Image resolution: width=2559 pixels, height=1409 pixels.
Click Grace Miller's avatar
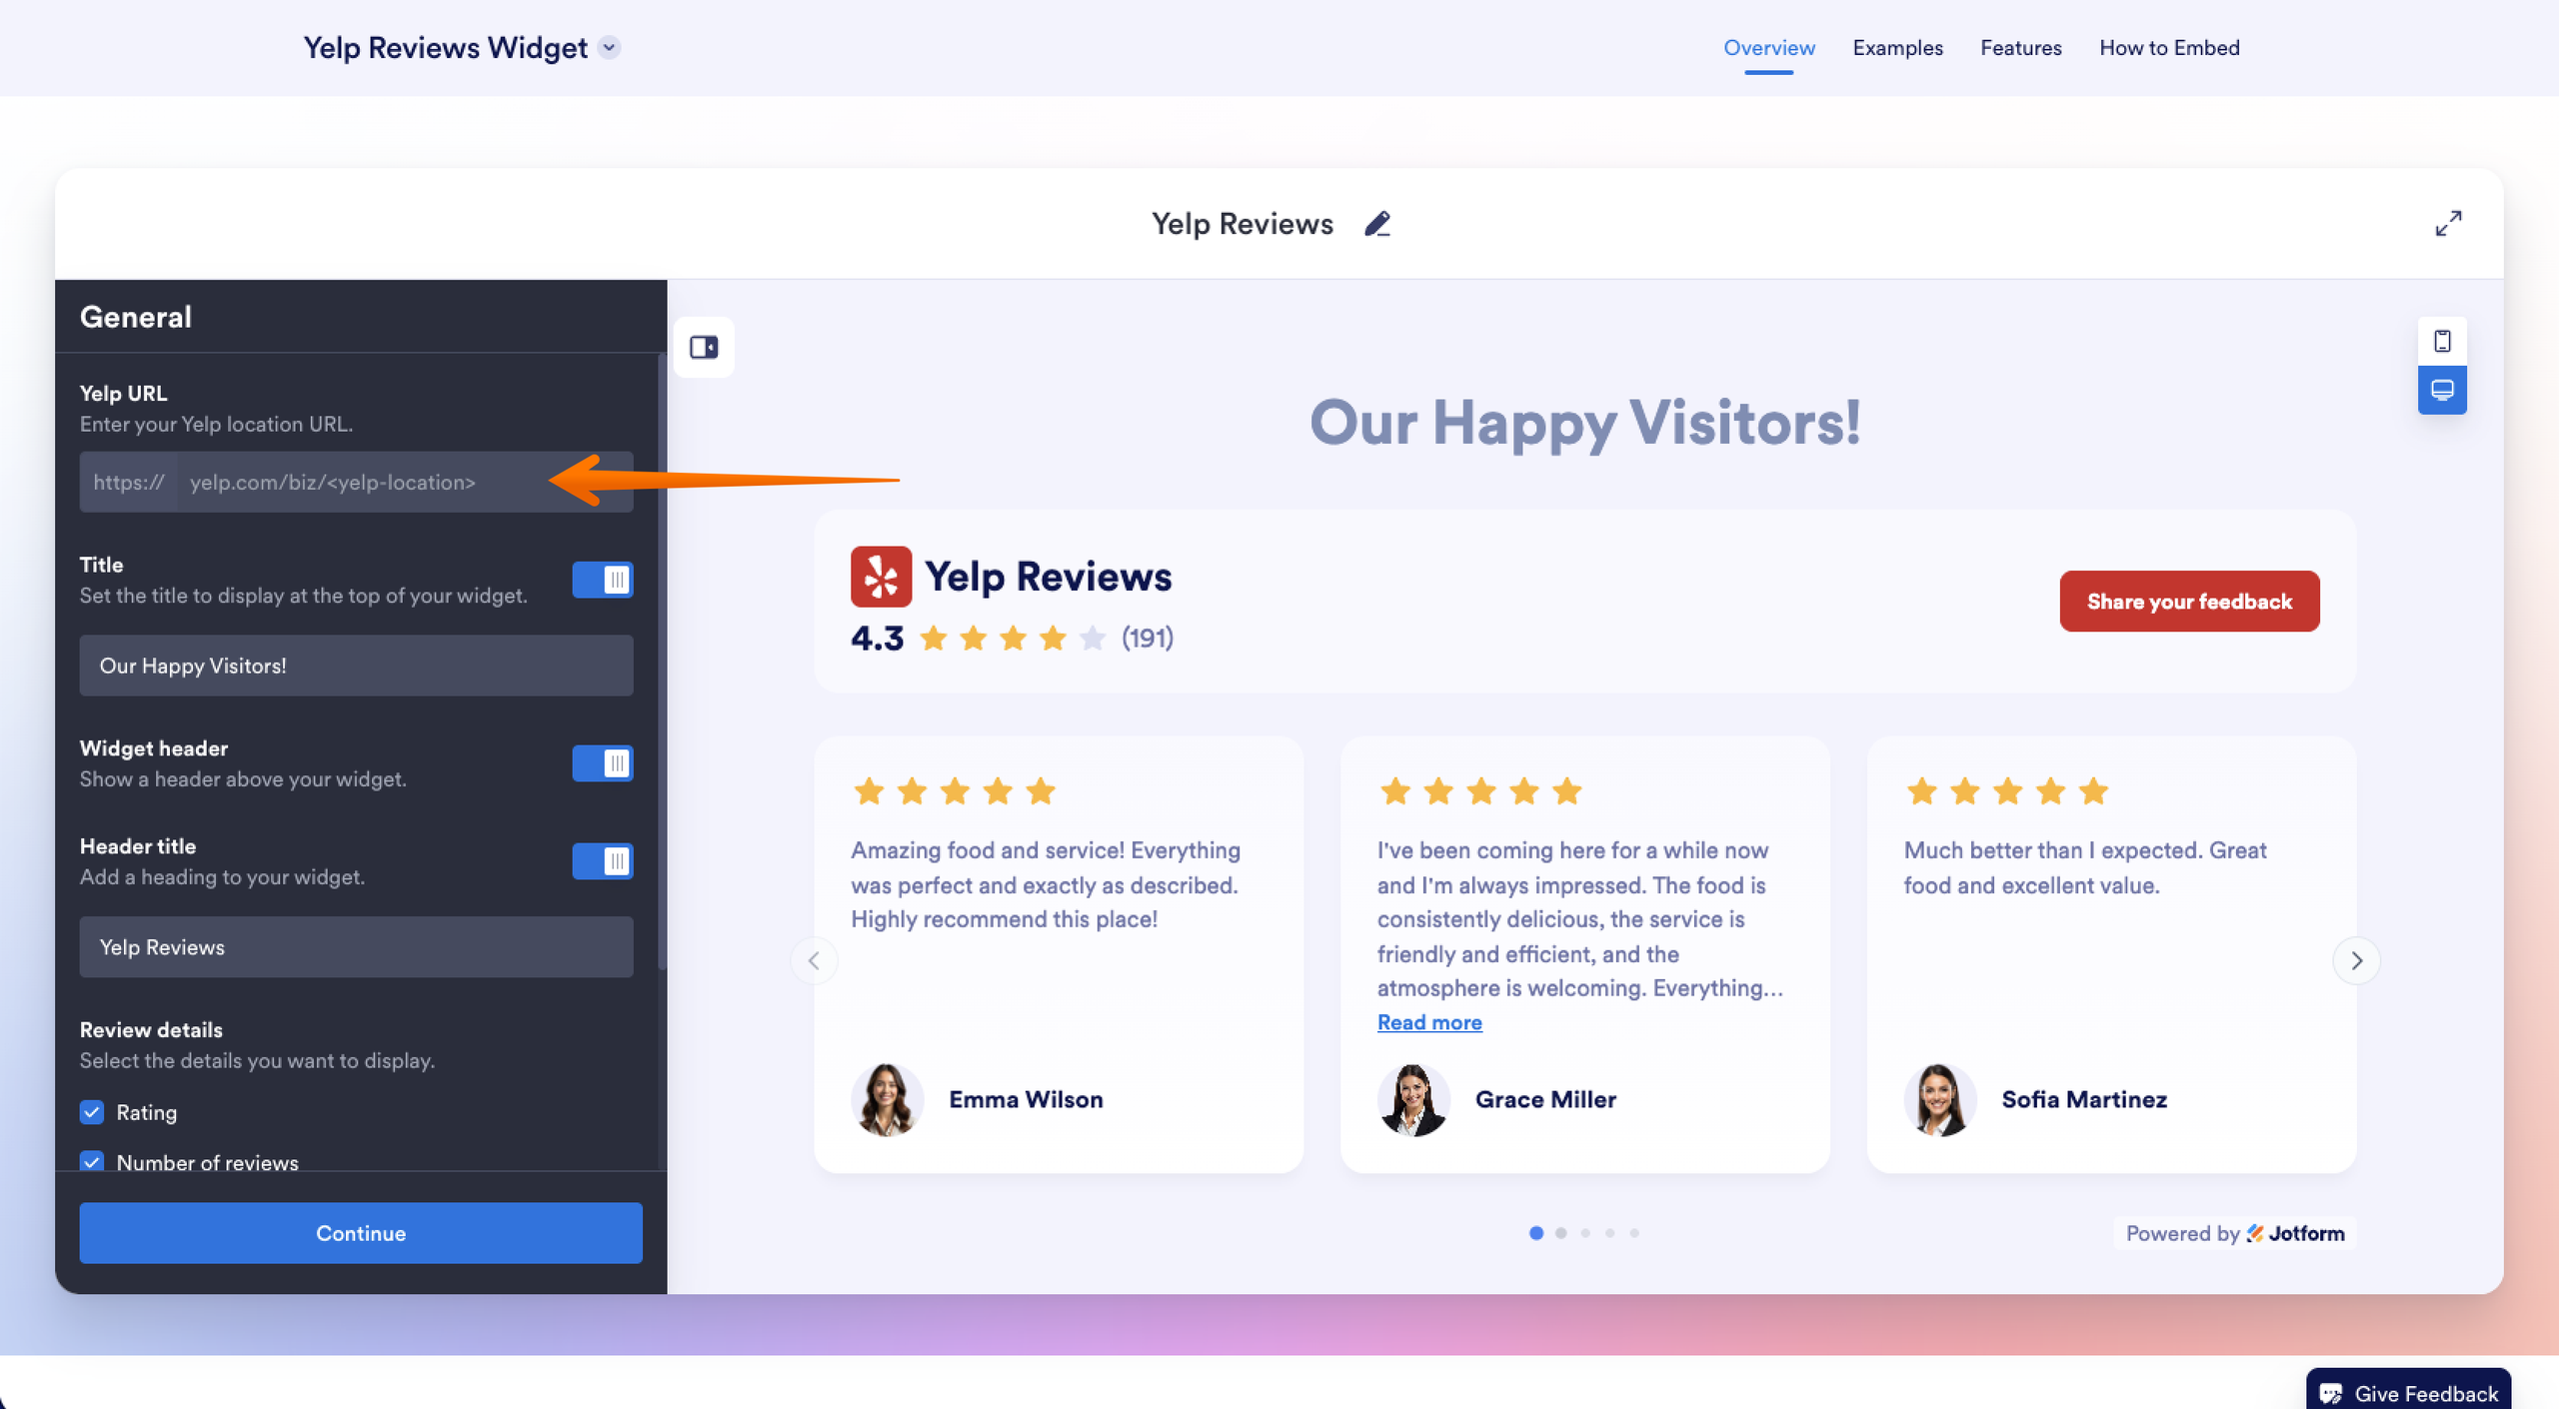[1413, 1099]
